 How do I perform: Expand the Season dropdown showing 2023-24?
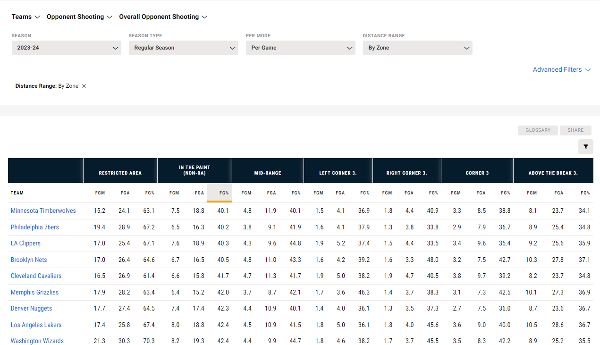pyautogui.click(x=67, y=48)
